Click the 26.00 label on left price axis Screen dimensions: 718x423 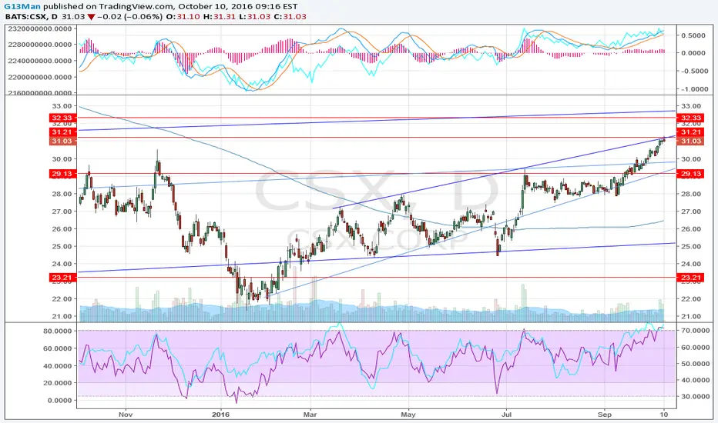click(x=62, y=229)
